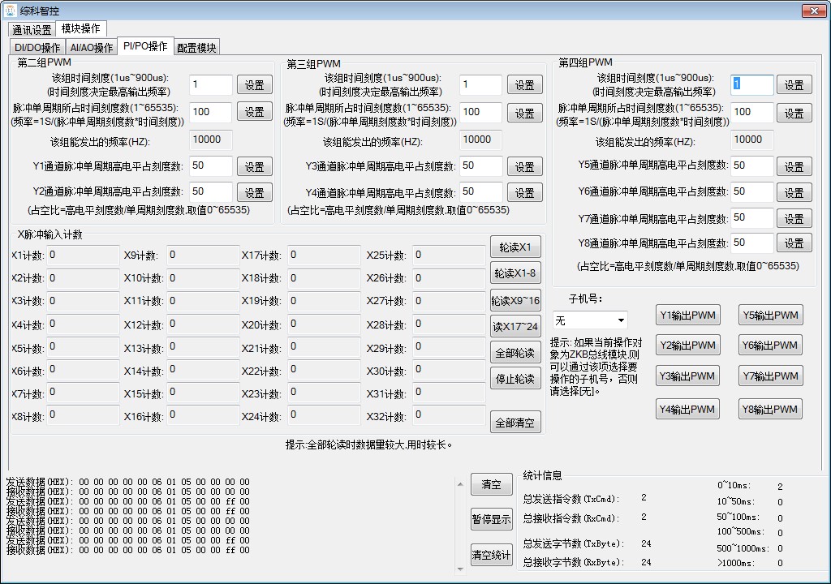Clear all counters with 全部清空

[x=515, y=423]
